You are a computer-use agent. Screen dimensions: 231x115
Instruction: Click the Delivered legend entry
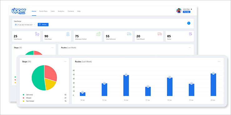[x=45, y=95]
